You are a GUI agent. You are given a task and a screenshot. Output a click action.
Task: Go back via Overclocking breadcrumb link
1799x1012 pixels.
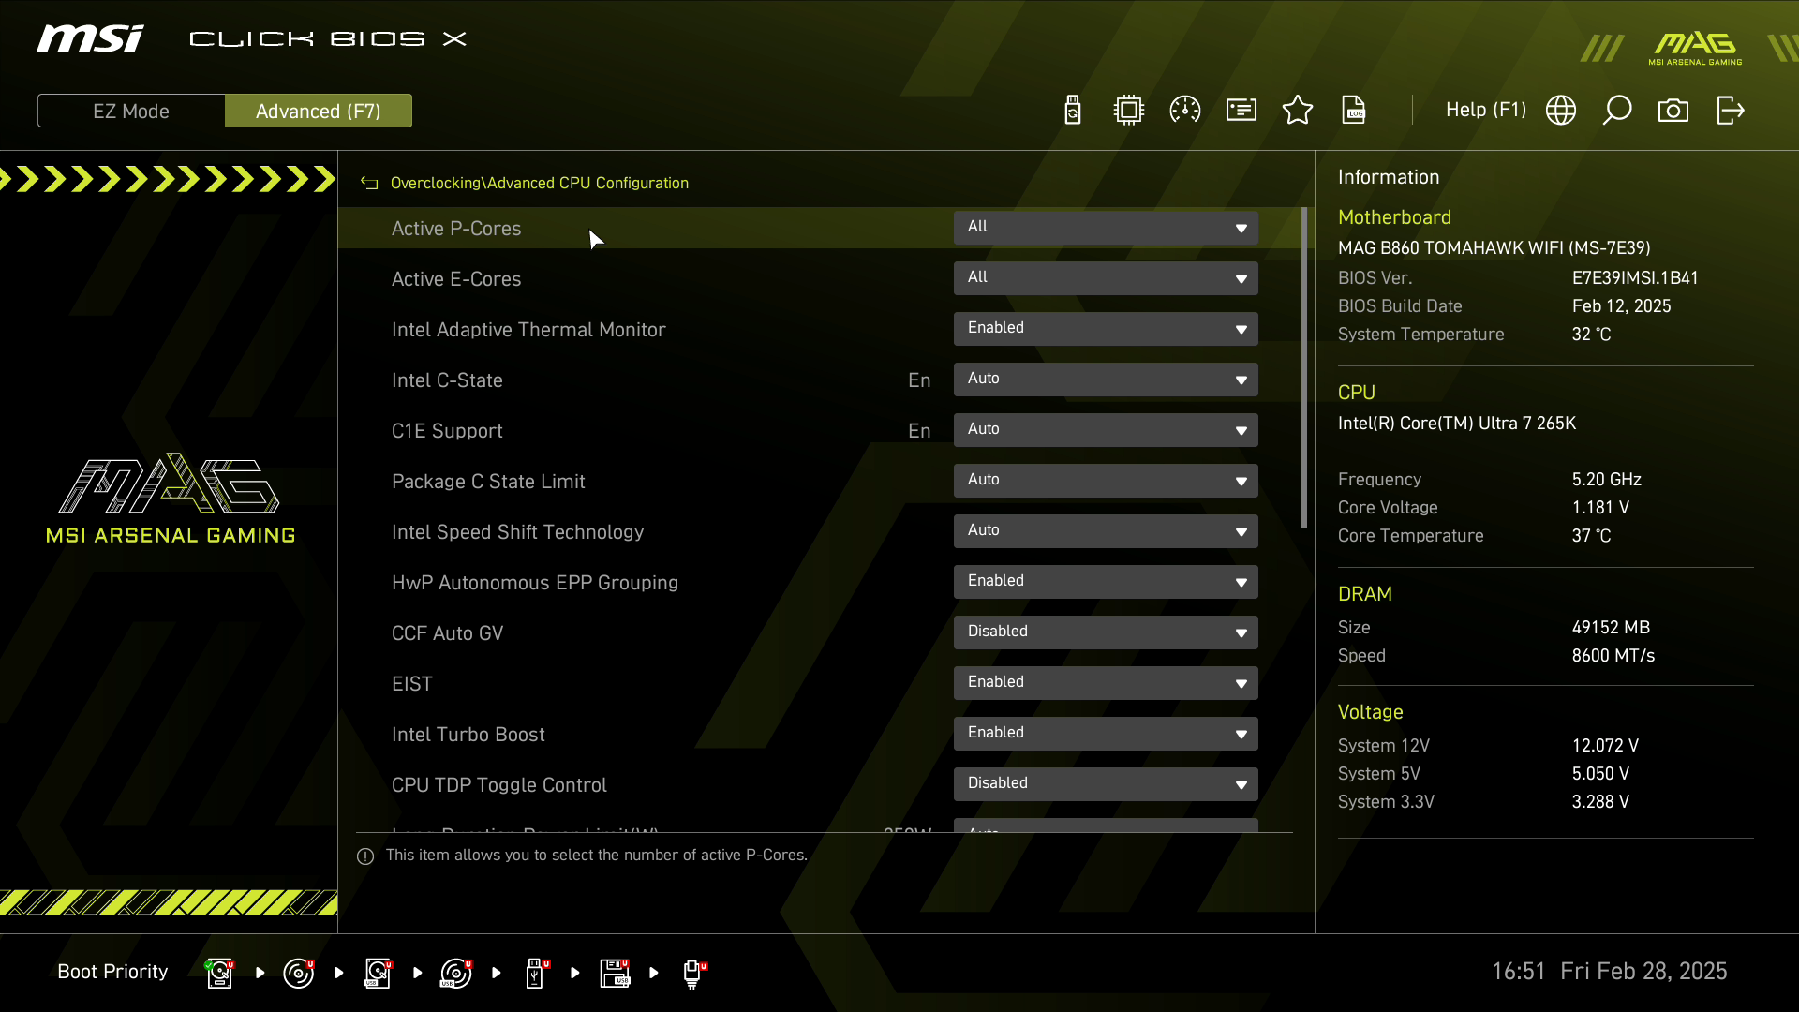(435, 184)
